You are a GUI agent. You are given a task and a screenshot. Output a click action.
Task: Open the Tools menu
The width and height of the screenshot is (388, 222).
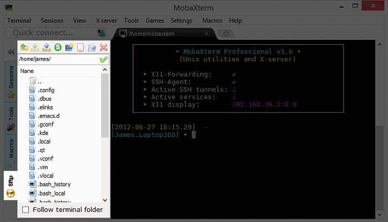tap(131, 21)
